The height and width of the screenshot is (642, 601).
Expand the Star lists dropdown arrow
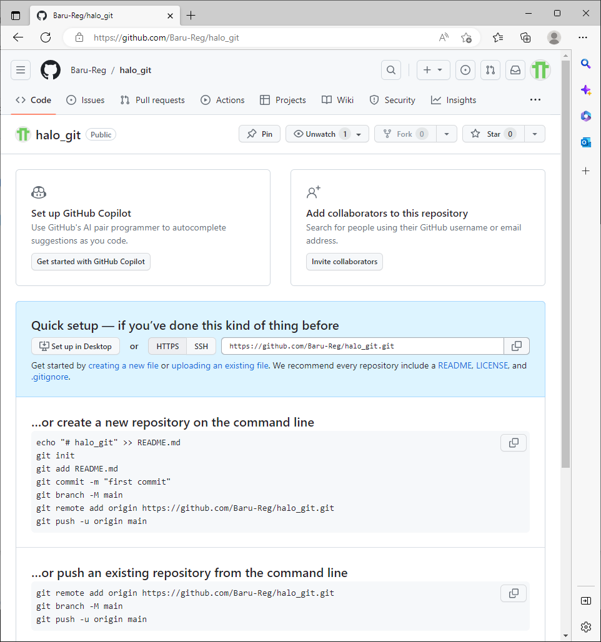(535, 134)
